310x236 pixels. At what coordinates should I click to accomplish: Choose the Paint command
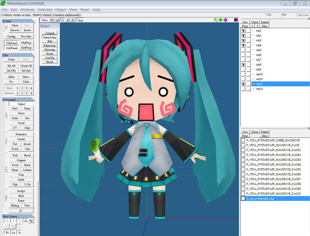[x=21, y=201]
